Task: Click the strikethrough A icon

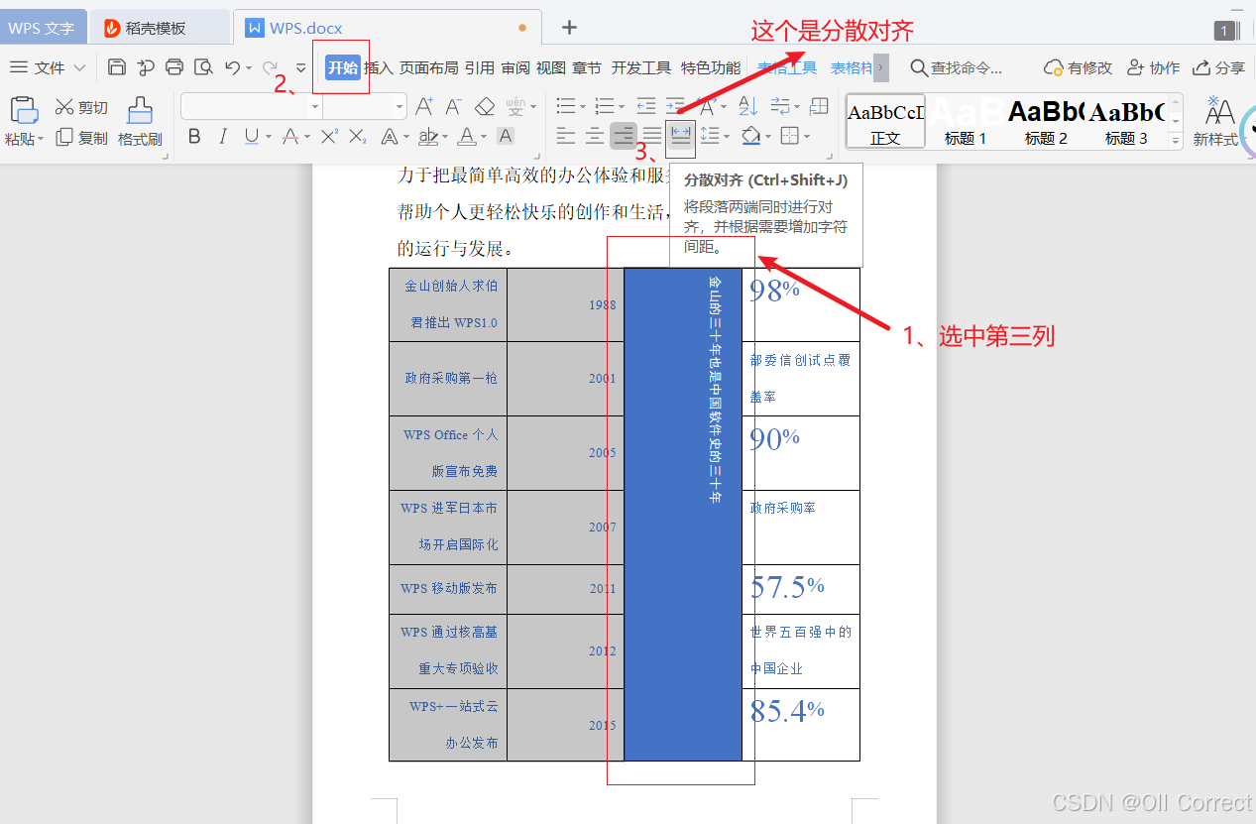Action: click(x=290, y=136)
